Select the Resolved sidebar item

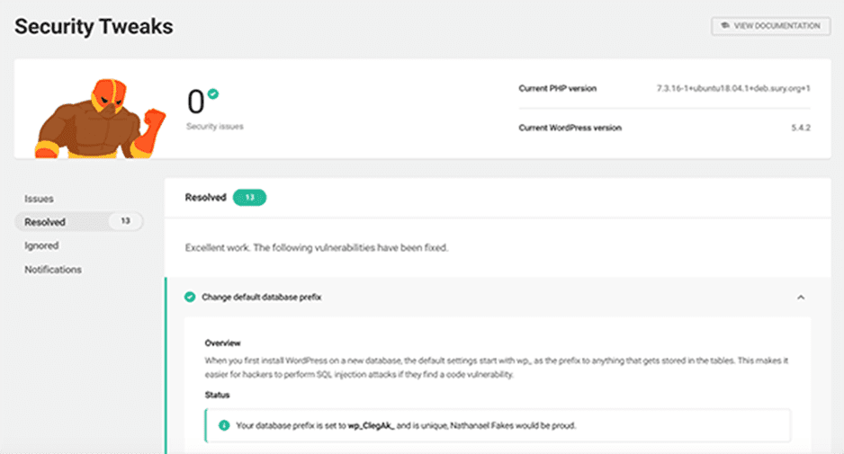point(78,222)
